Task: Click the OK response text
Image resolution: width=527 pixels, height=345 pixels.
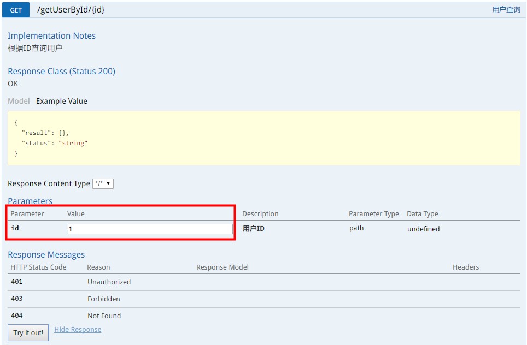Action: [x=13, y=84]
